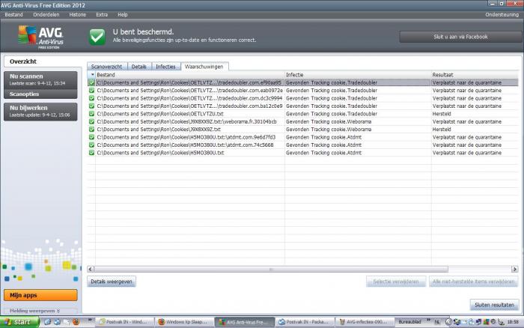Select the file path ending atdmt.com.9e6d7fd3

[x=186, y=137]
